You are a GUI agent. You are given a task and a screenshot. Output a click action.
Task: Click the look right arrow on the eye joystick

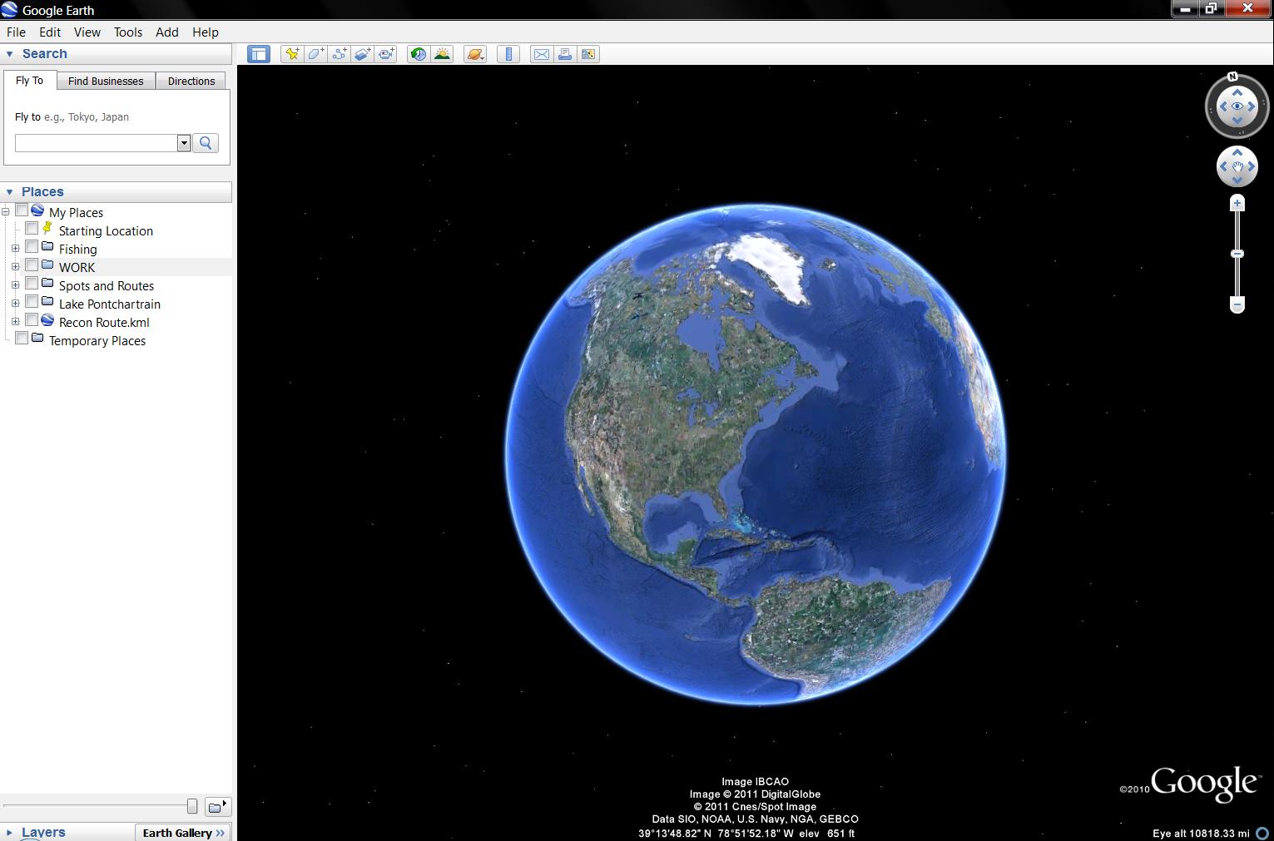[x=1251, y=106]
